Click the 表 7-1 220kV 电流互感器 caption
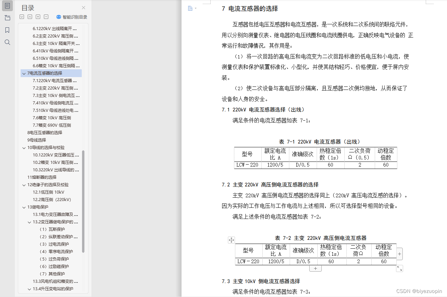The image size is (447, 297). [x=320, y=142]
